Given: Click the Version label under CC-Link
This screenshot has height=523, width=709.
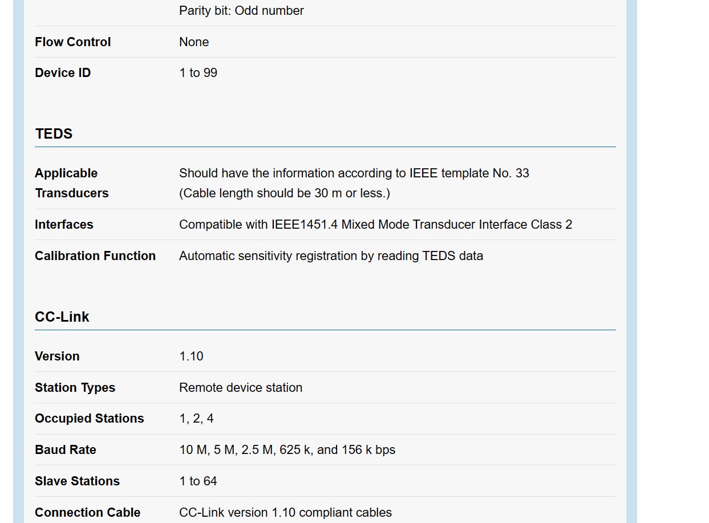Looking at the screenshot, I should click(57, 356).
